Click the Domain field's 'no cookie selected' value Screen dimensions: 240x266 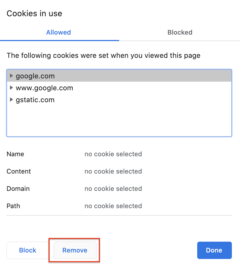coord(113,189)
